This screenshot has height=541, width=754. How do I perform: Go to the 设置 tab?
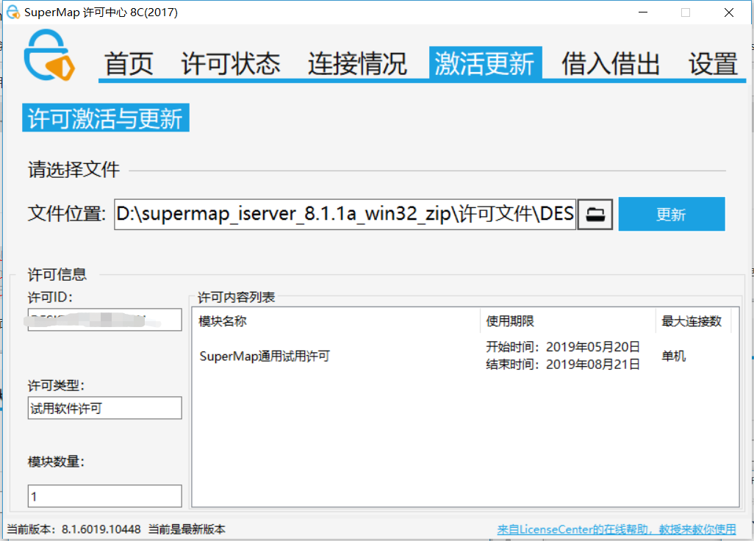712,65
